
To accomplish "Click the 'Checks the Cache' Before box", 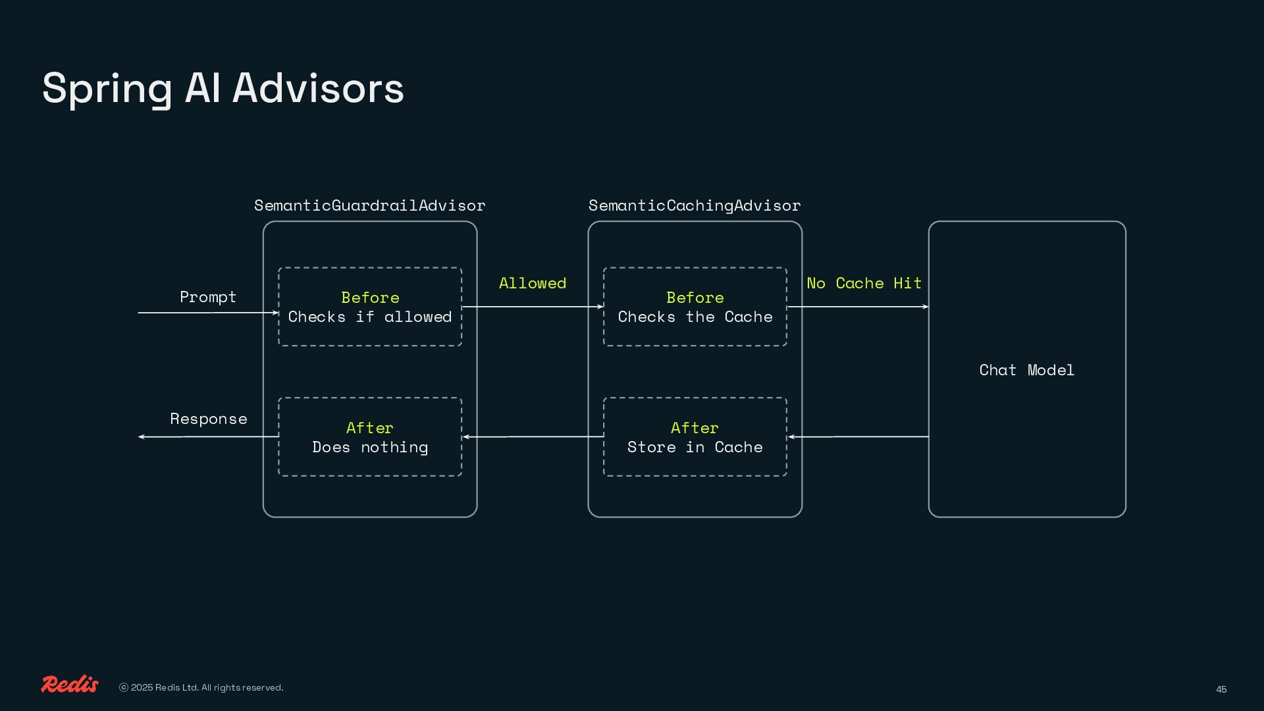I will coord(695,307).
